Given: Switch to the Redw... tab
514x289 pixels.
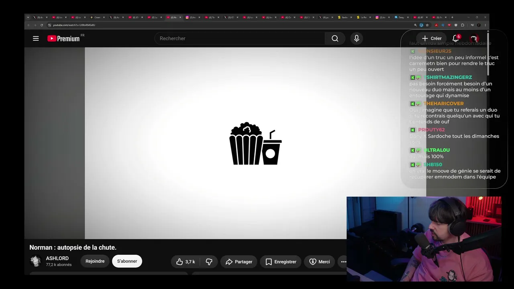Looking at the screenshot, I should pos(345,17).
